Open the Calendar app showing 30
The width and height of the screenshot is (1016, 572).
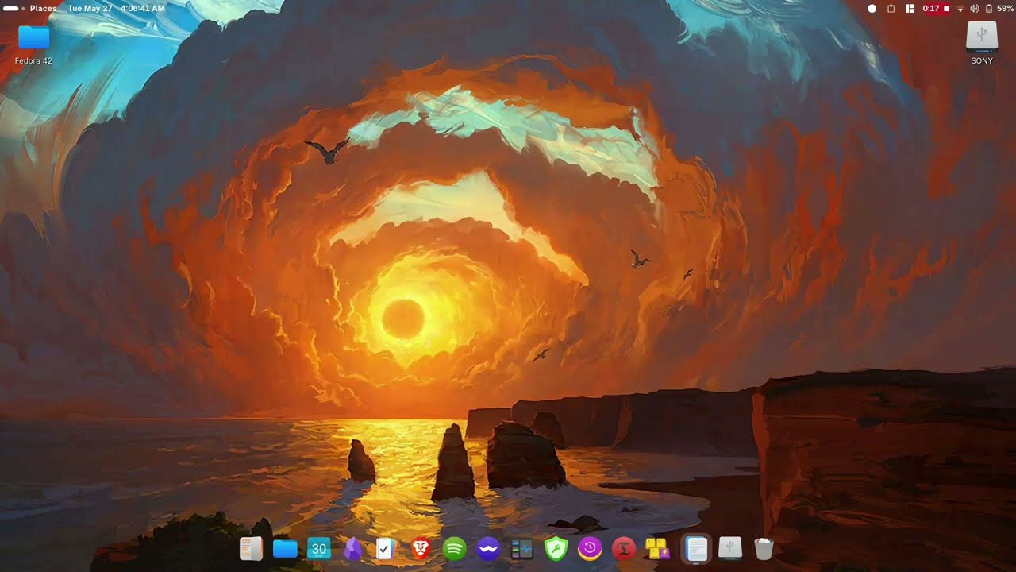319,548
